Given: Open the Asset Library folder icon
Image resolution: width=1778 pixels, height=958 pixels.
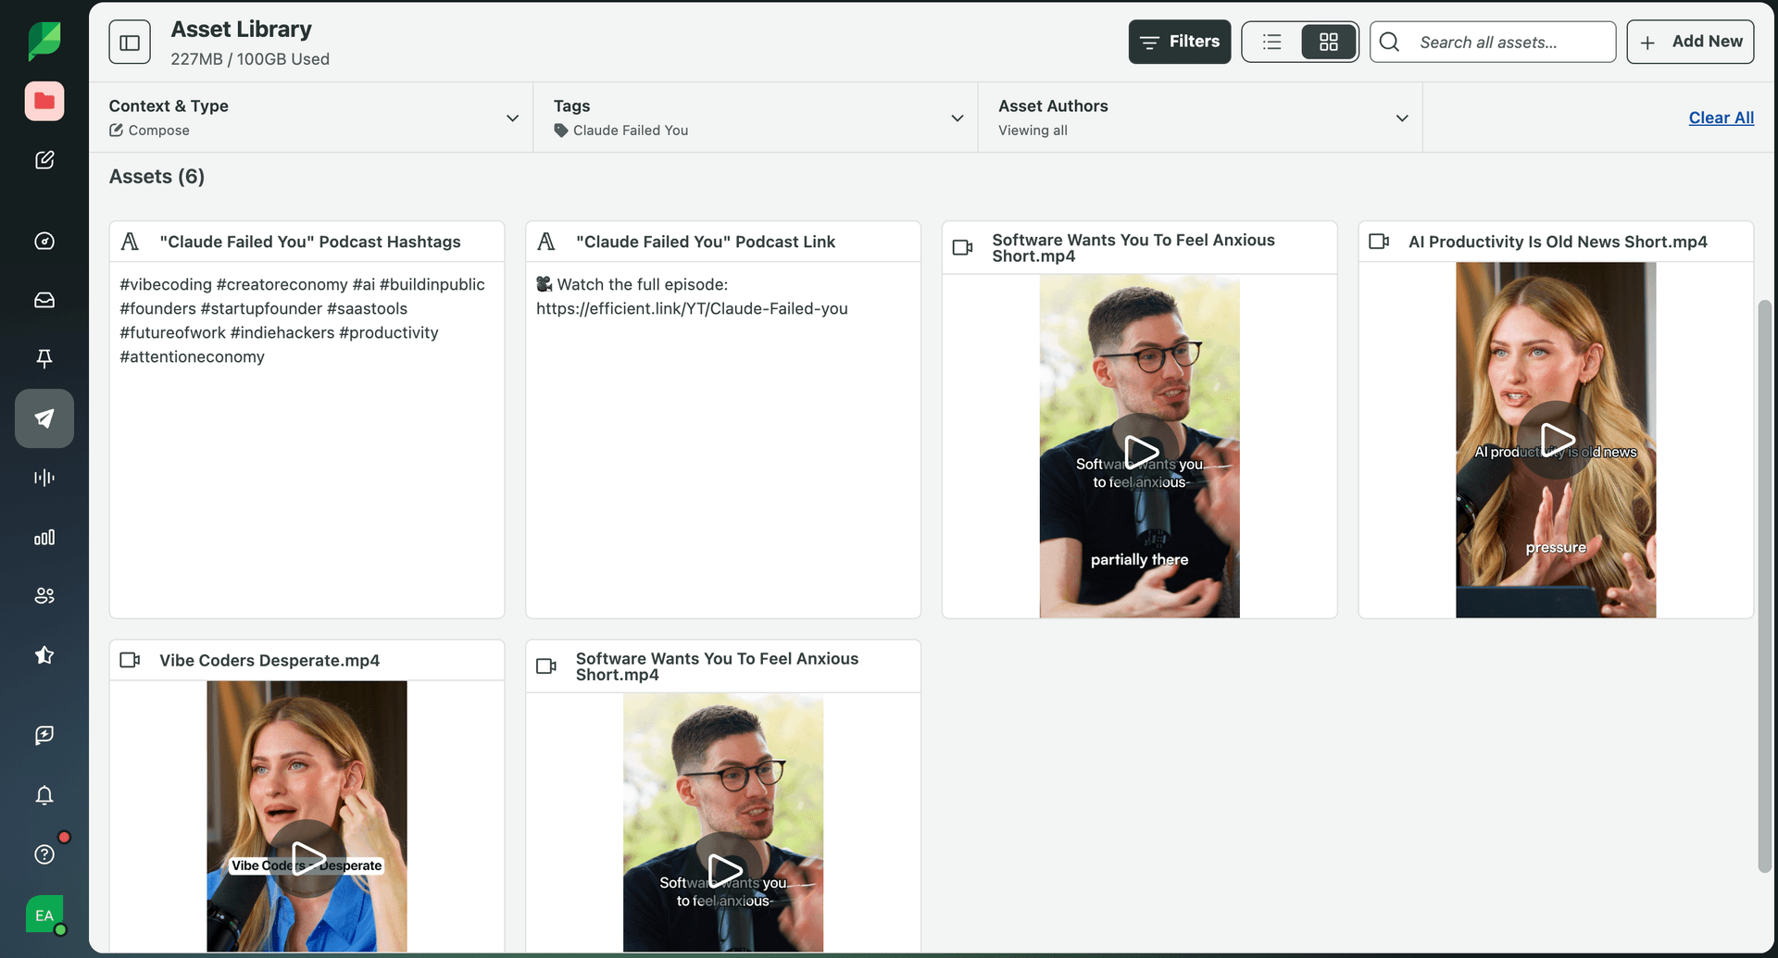Looking at the screenshot, I should [x=44, y=101].
